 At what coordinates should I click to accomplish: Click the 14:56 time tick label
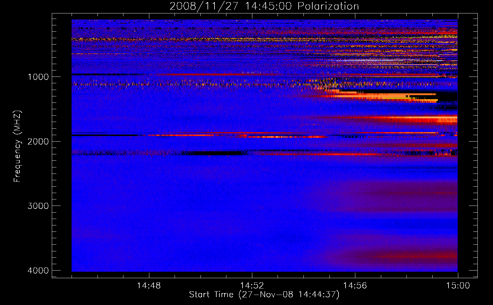point(355,286)
